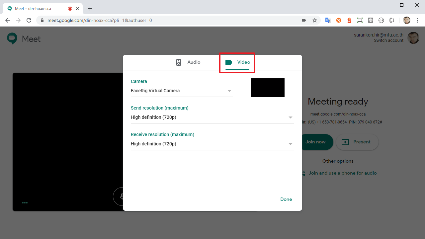Click the orange circular extension icon
The image size is (425, 239).
tap(339, 20)
